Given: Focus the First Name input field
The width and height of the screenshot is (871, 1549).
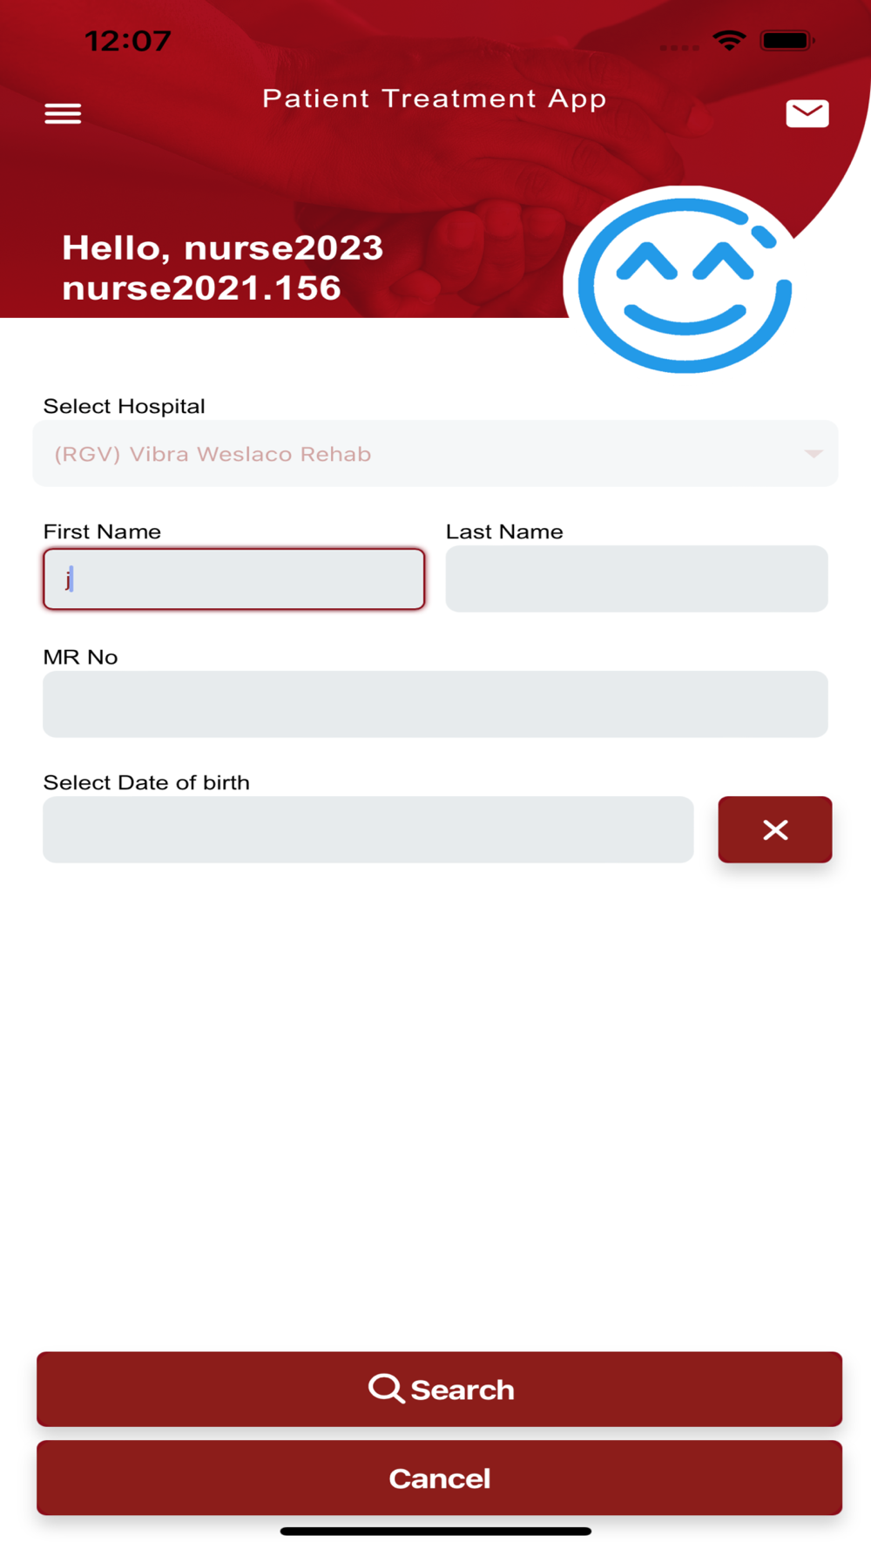Looking at the screenshot, I should (234, 578).
